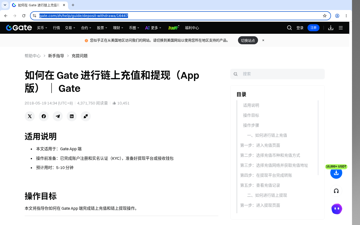
Task: Reload the page
Action: click(x=24, y=16)
